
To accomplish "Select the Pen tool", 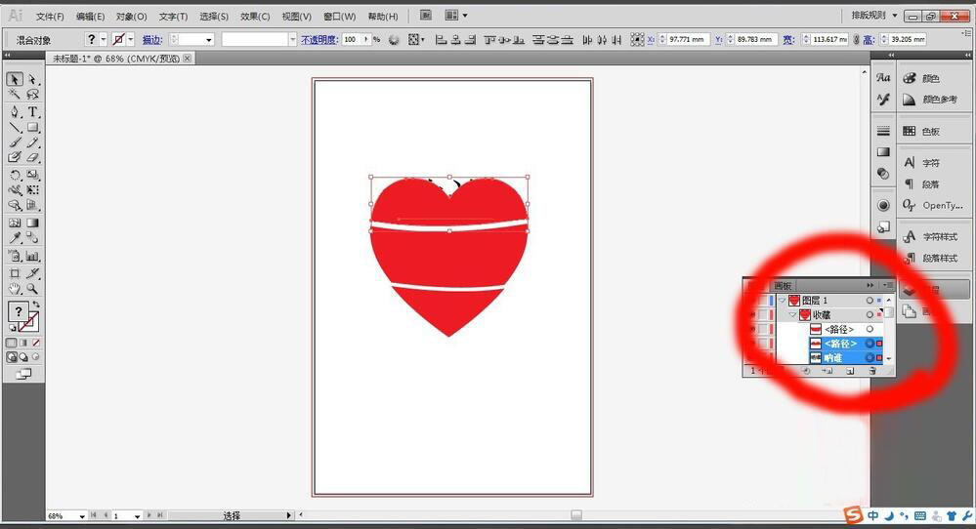I will (15, 112).
